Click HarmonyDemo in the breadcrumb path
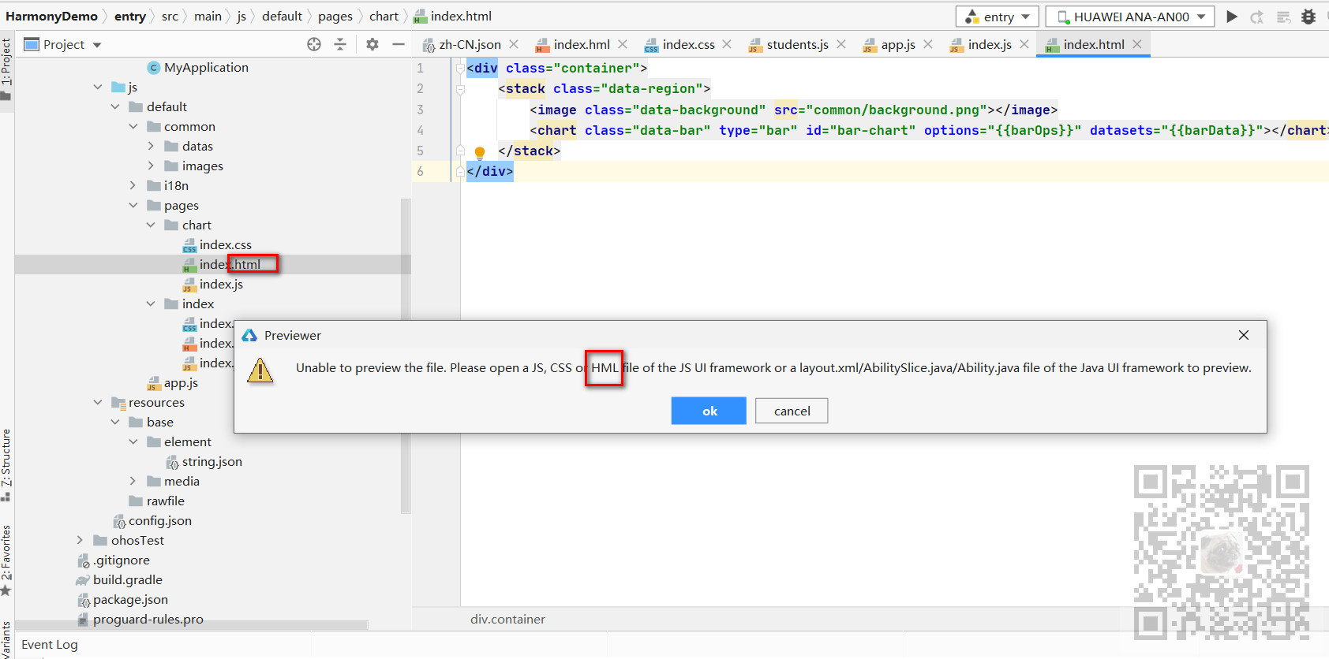Image resolution: width=1329 pixels, height=659 pixels. pyautogui.click(x=51, y=17)
